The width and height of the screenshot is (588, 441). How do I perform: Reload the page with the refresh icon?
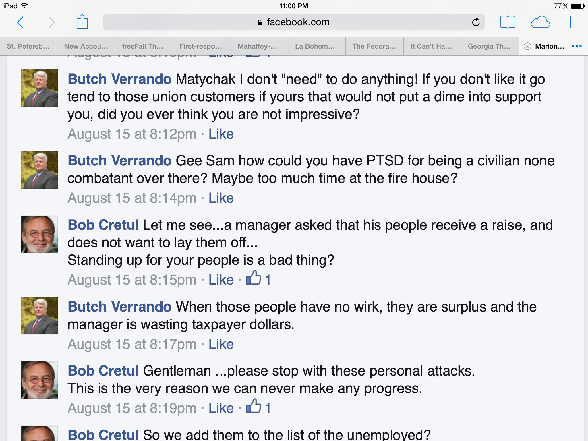[476, 22]
